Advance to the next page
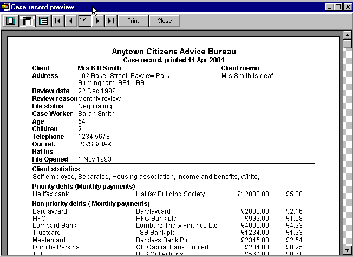353x257 pixels. coord(97,21)
